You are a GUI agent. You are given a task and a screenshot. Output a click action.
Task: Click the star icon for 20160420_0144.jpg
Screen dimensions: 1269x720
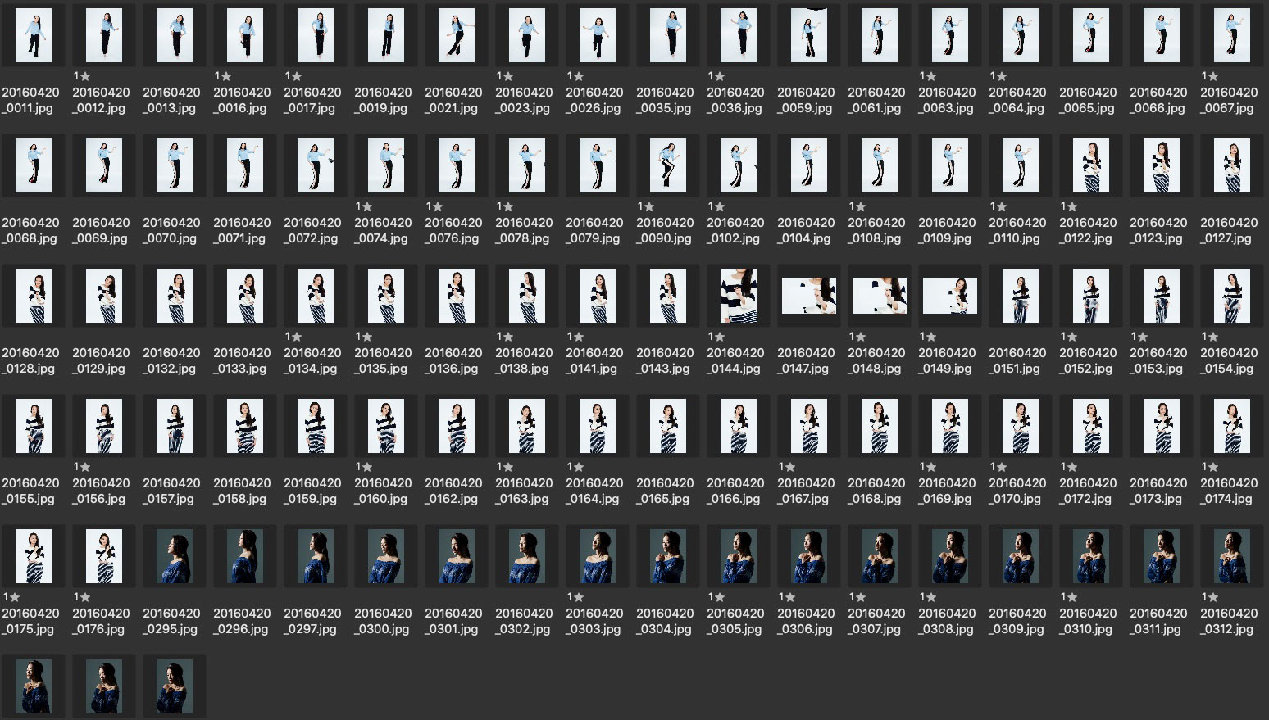click(x=716, y=337)
